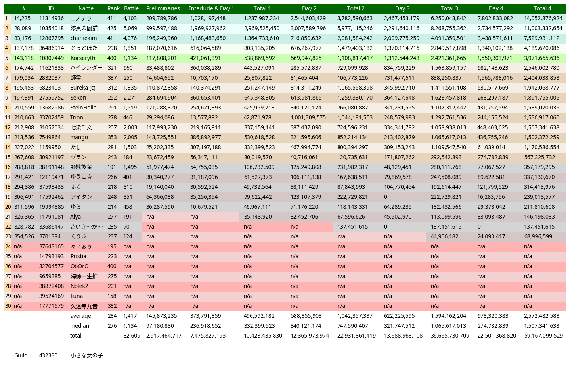Viewport: 570px width, 365px height.
Task: Click the name cell アイタン
Action: coord(81,197)
